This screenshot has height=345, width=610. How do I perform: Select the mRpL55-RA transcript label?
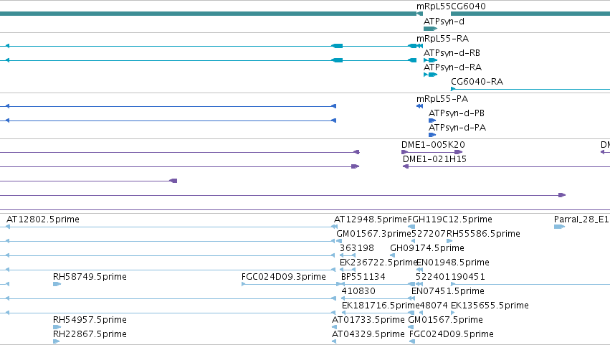(442, 39)
